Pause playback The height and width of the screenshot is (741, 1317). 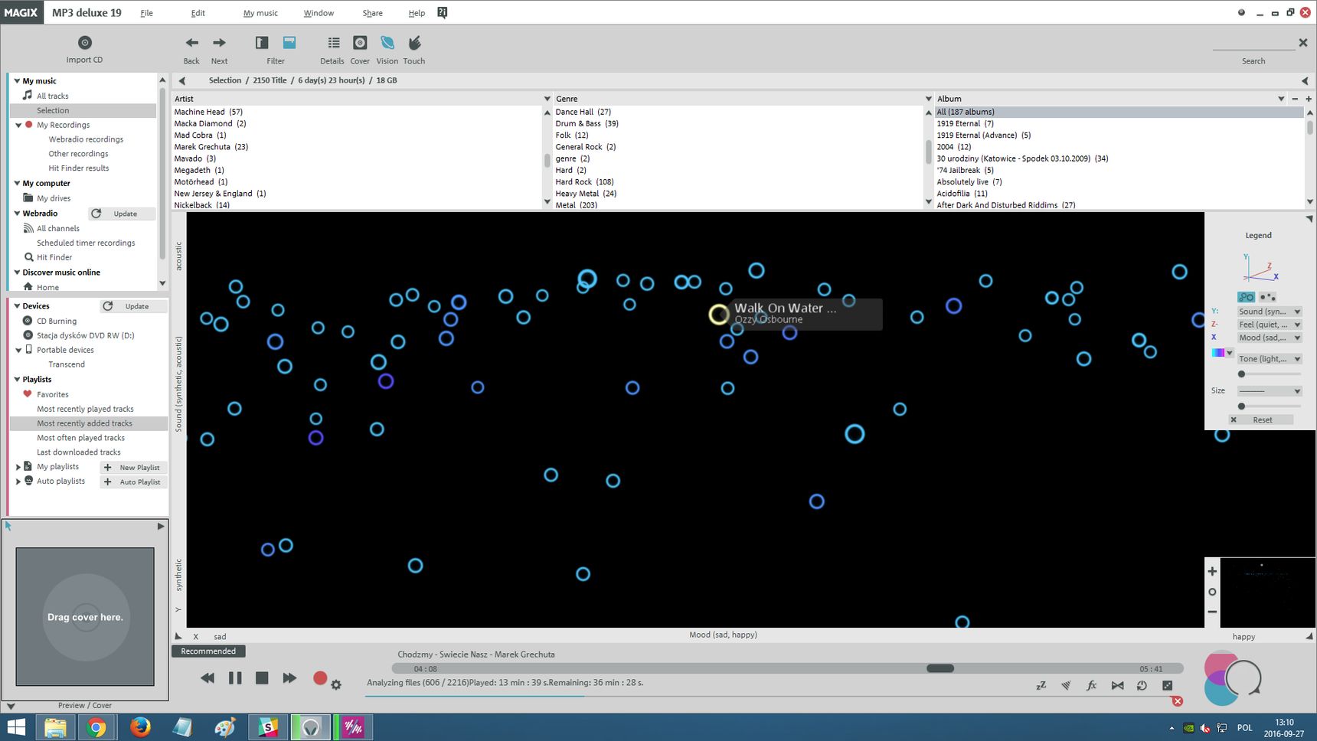(235, 677)
